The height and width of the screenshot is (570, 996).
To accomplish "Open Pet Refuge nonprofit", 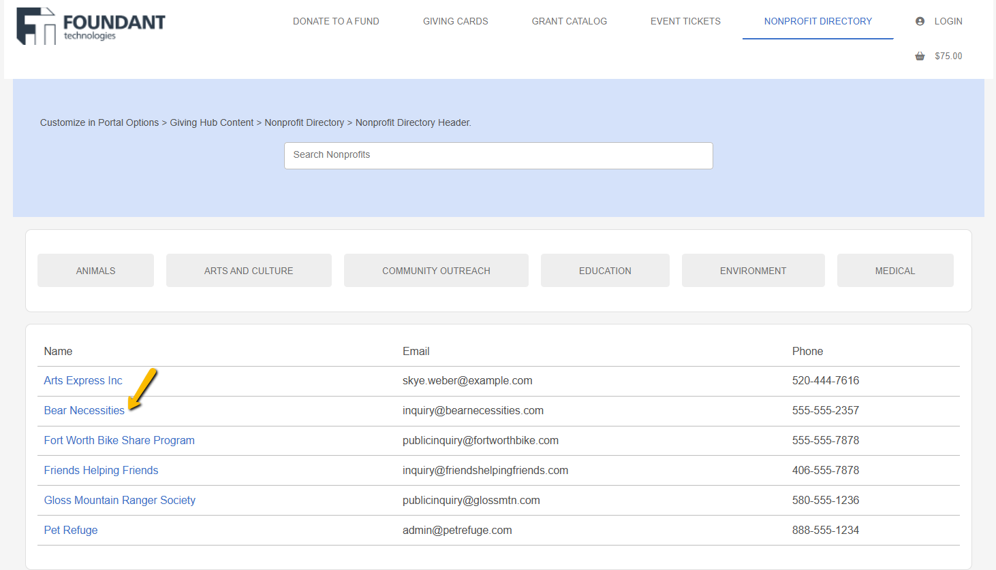I will 71,531.
